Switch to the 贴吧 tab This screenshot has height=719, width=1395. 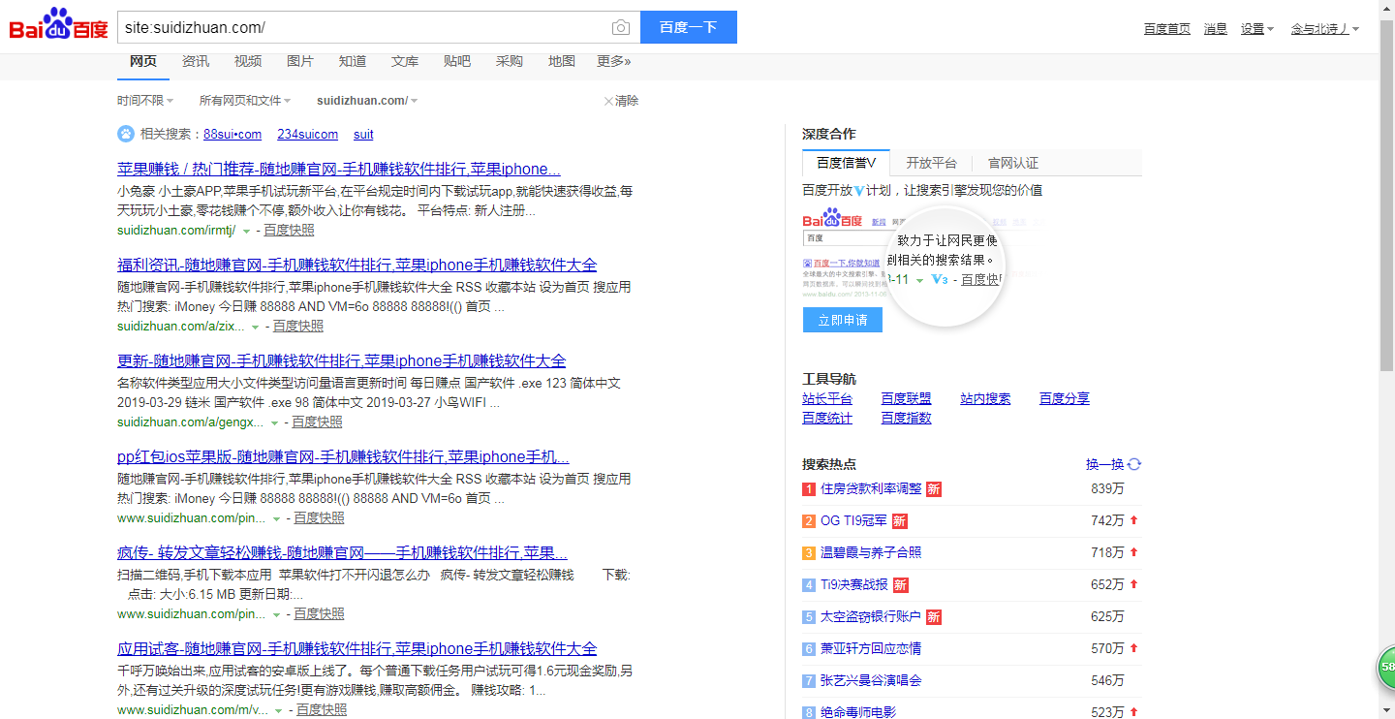[x=457, y=61]
